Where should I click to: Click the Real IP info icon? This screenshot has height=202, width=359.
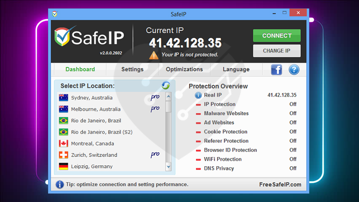(198, 95)
